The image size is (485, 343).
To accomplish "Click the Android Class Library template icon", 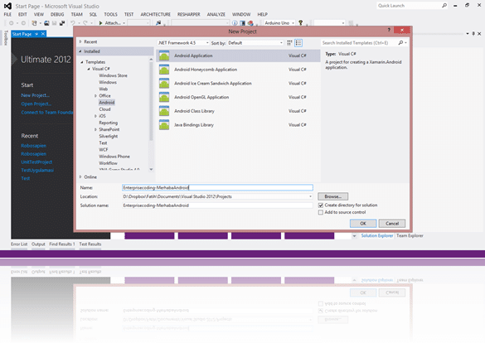I will tap(164, 111).
